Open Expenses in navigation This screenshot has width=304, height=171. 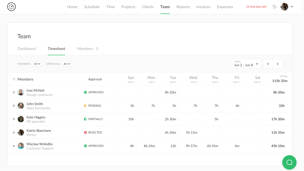click(x=225, y=7)
